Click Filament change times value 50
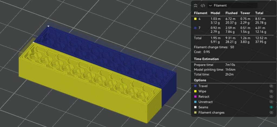This screenshot has height=127, width=277. click(232, 47)
